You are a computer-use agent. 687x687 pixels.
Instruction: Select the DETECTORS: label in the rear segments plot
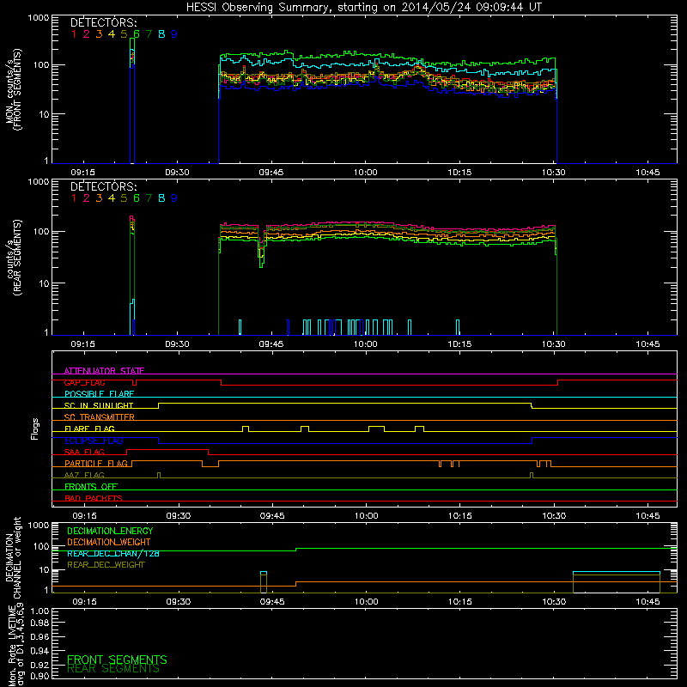pos(103,186)
